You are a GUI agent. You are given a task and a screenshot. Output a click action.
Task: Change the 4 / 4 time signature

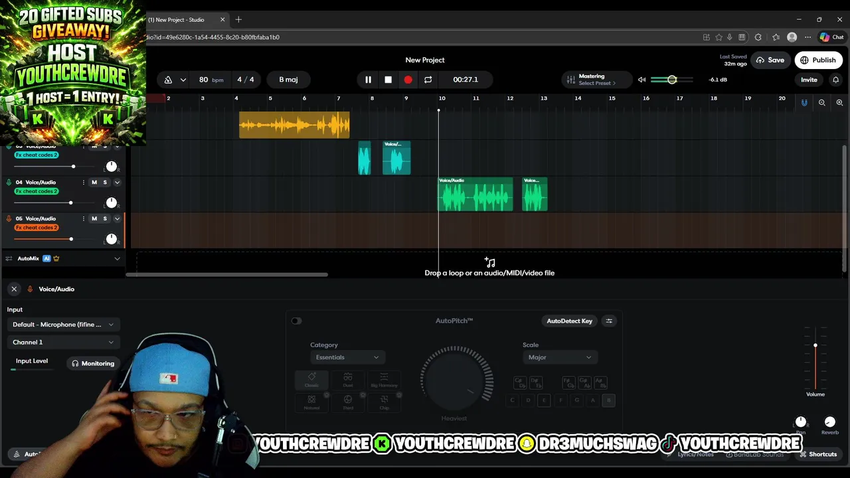coord(246,80)
